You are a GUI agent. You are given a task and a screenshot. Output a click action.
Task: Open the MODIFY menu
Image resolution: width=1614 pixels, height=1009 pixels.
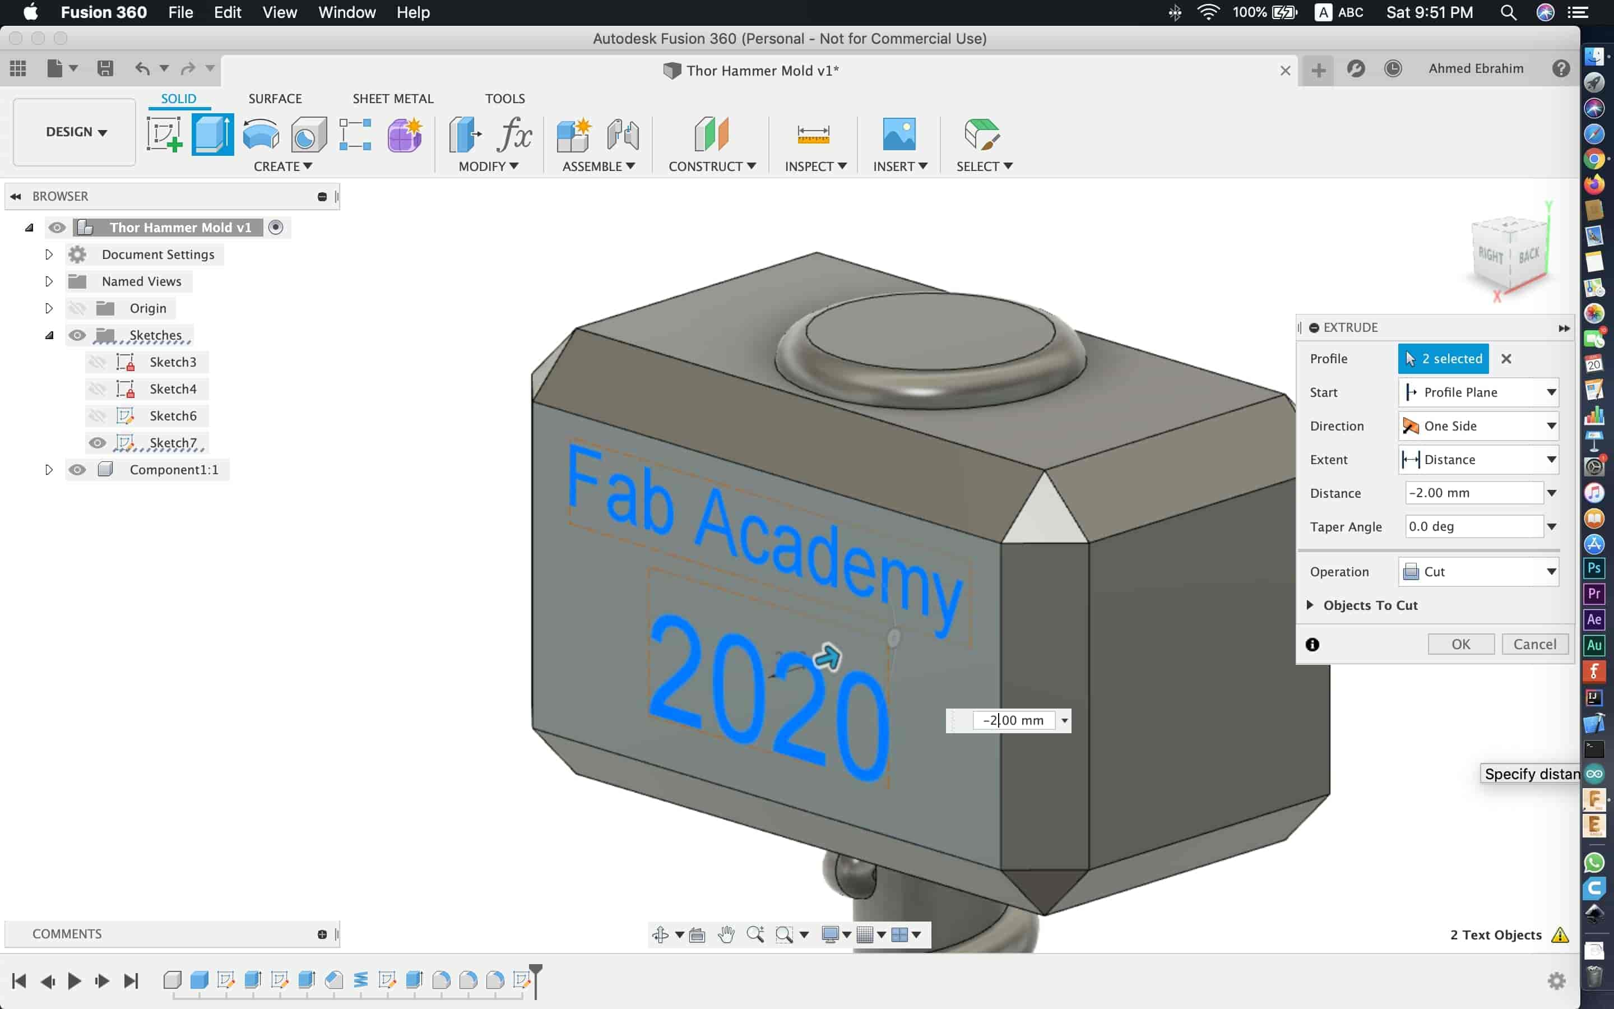[488, 166]
